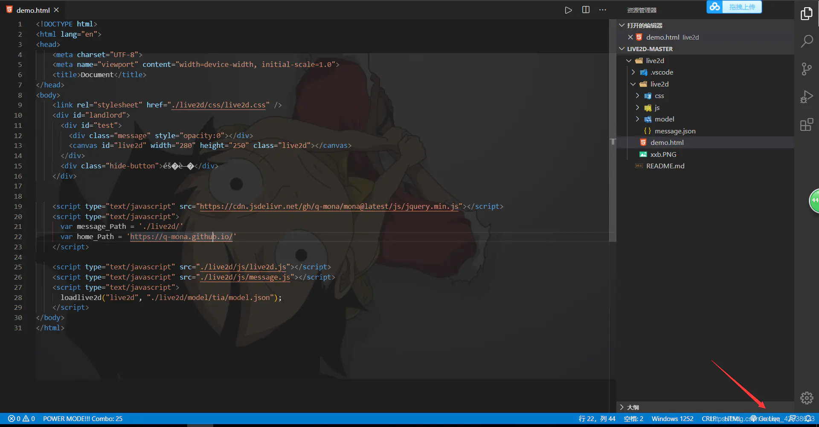This screenshot has height=427, width=819.
Task: Follow the jquery.min.js CDN link on line 19
Action: point(329,206)
